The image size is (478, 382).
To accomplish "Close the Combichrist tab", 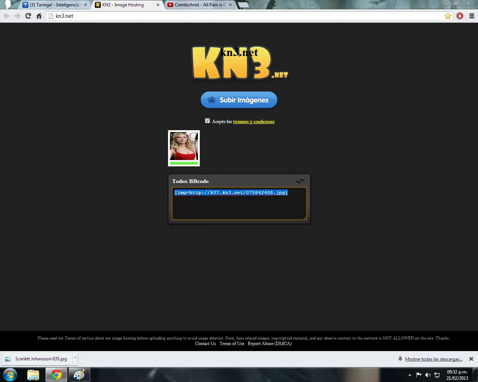I will coord(230,5).
